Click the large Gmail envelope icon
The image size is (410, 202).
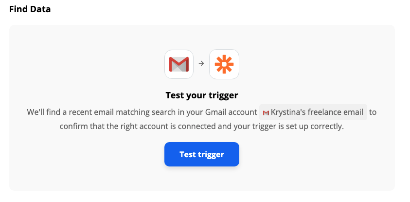(179, 64)
